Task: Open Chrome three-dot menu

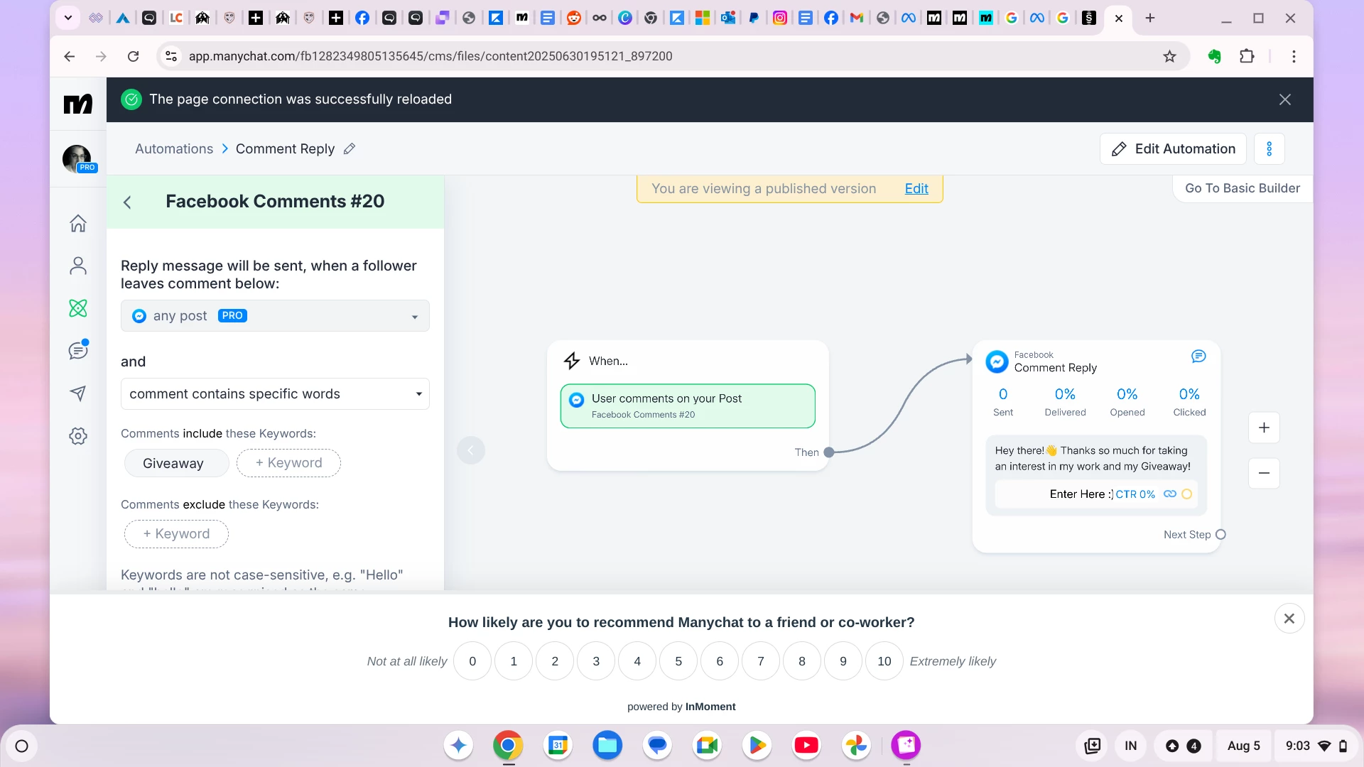Action: coord(1294,56)
